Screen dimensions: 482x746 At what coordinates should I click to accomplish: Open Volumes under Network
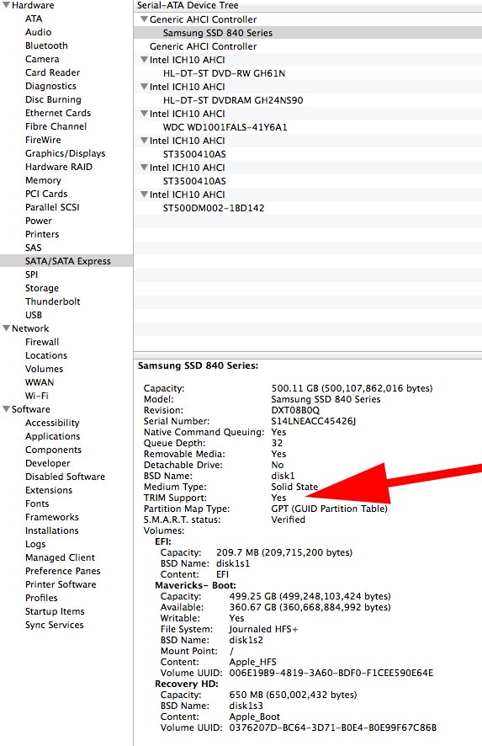[45, 369]
